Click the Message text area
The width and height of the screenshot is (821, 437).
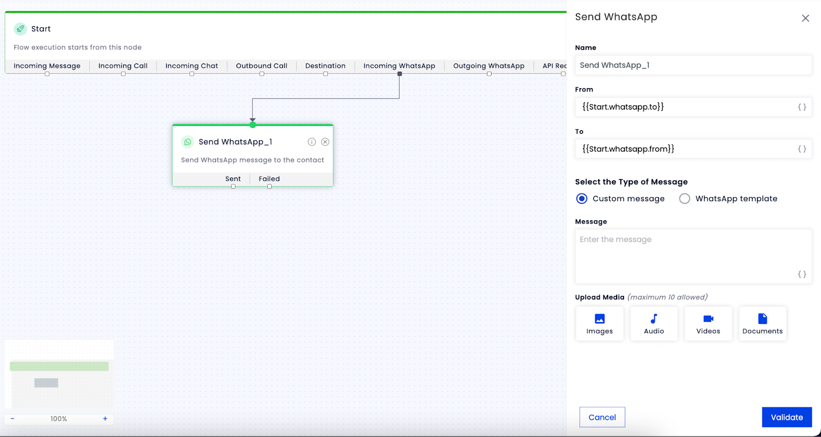coord(693,256)
